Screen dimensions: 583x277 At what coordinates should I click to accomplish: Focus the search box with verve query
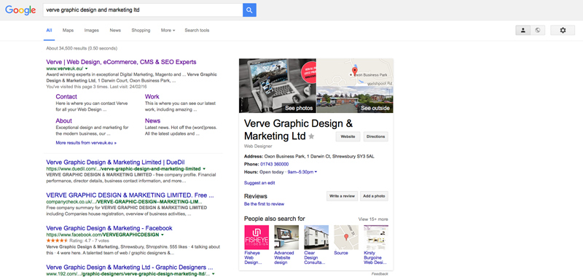pos(143,10)
